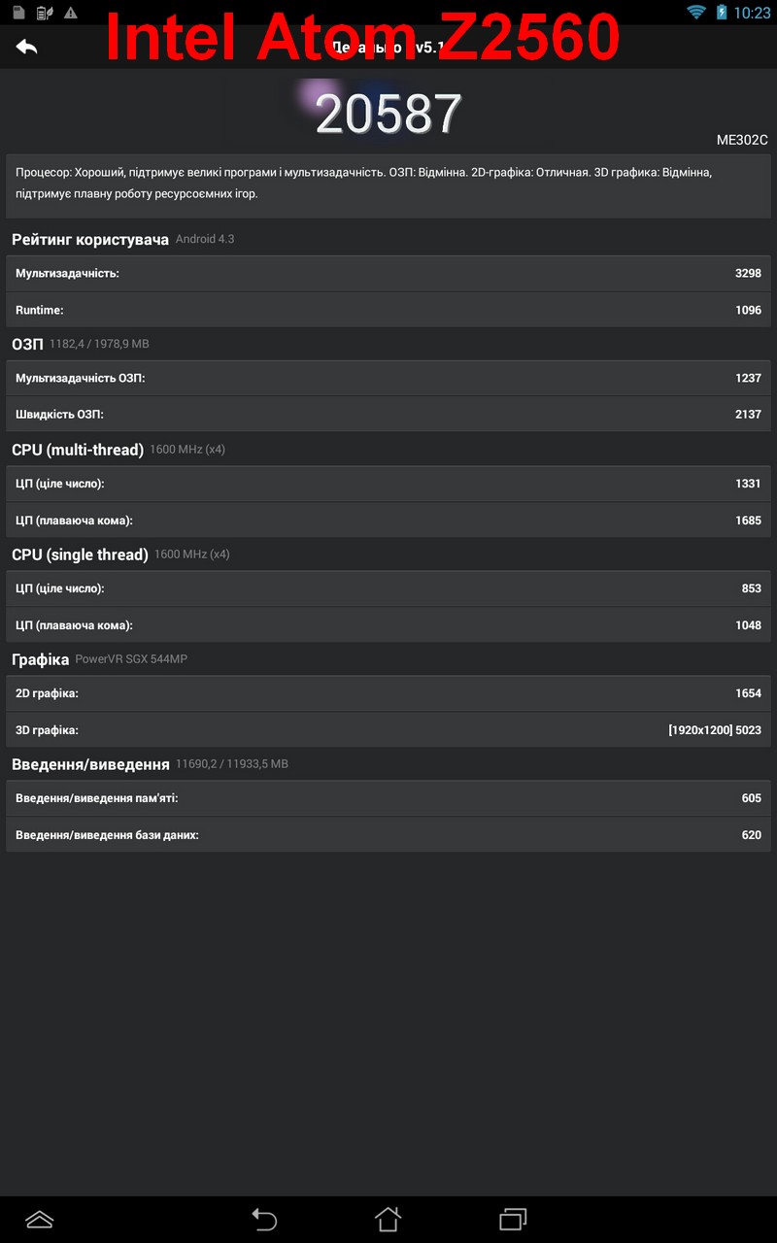
Task: Open the recent apps navigation button
Action: [x=513, y=1219]
